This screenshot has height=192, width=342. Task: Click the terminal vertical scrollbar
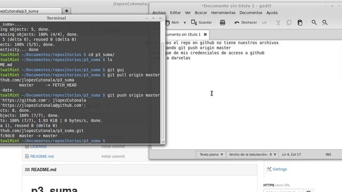(162, 91)
